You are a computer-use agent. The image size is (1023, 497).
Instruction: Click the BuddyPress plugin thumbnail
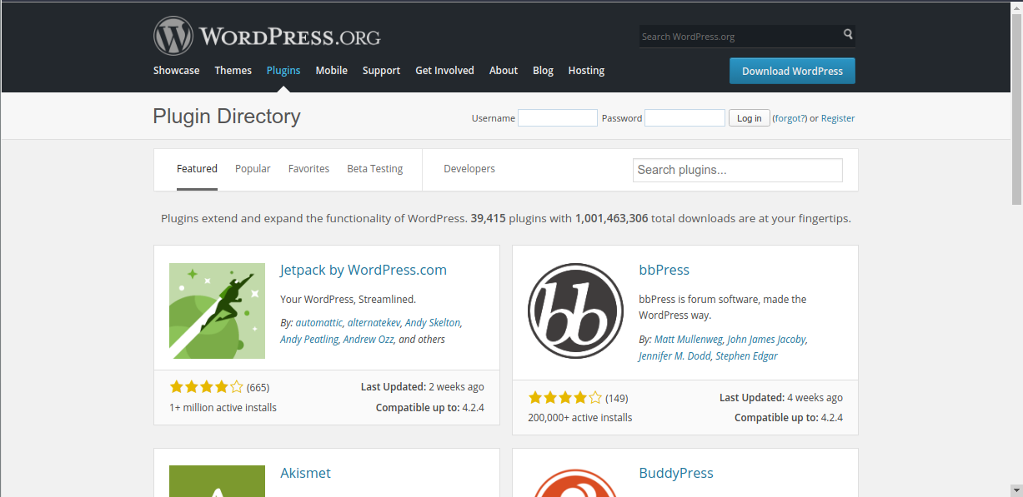coord(575,481)
